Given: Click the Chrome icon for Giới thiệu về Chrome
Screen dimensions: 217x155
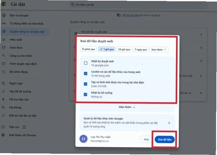Looking at the screenshot, I should click(x=3, y=135).
